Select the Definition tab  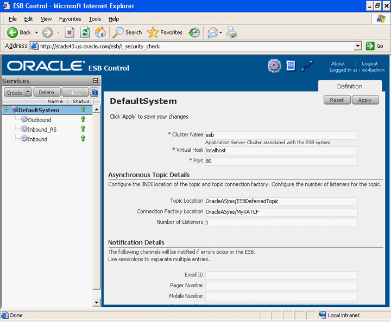pyautogui.click(x=350, y=86)
